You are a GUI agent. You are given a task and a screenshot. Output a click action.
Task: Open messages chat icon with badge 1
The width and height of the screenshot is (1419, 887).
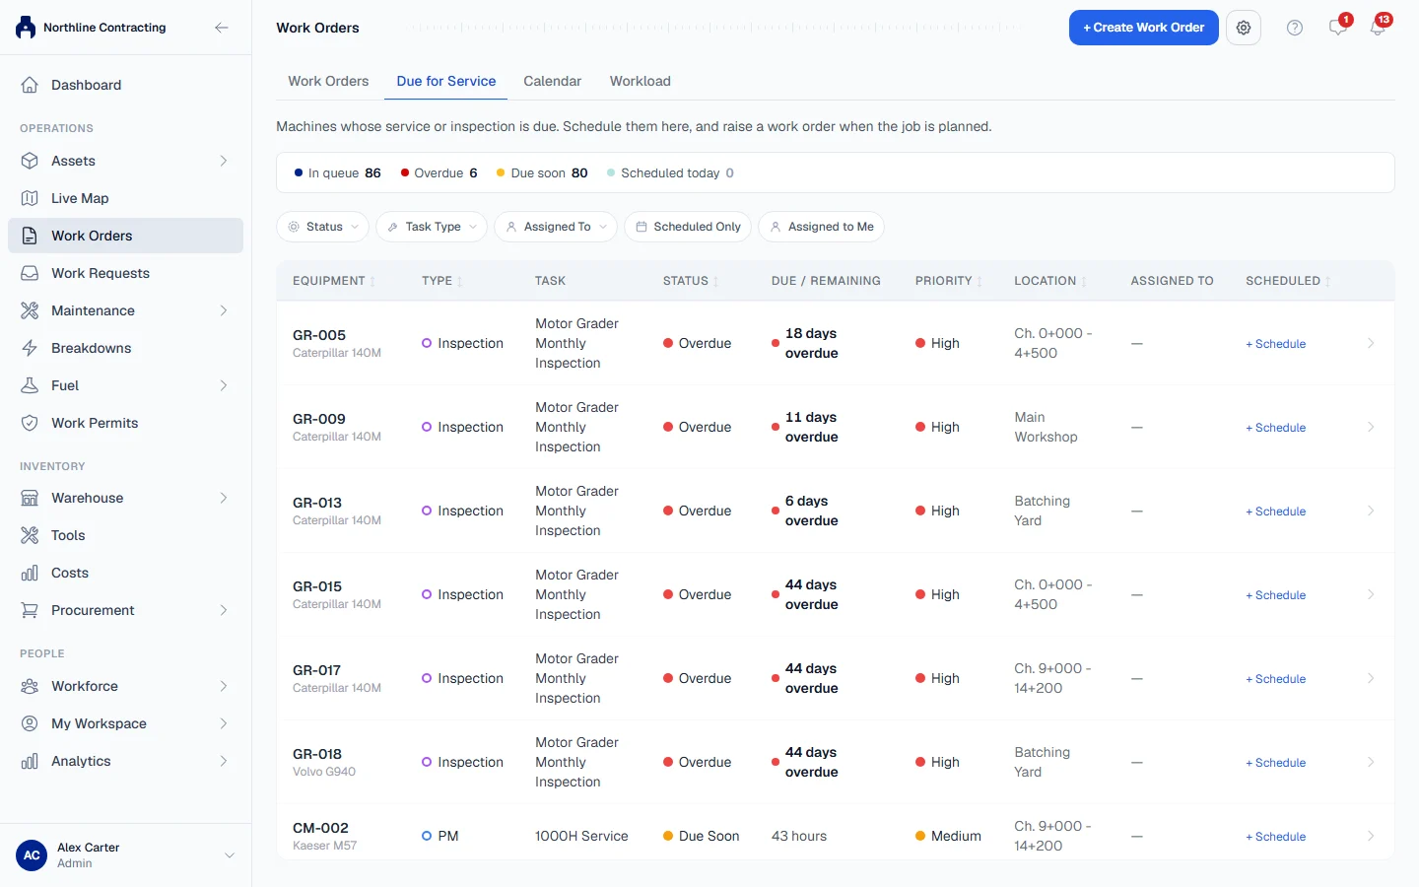click(1338, 27)
